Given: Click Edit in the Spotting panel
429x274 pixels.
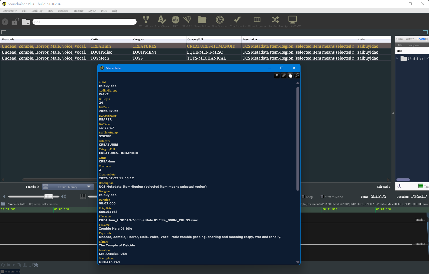Looking at the screenshot, I should point(400,45).
